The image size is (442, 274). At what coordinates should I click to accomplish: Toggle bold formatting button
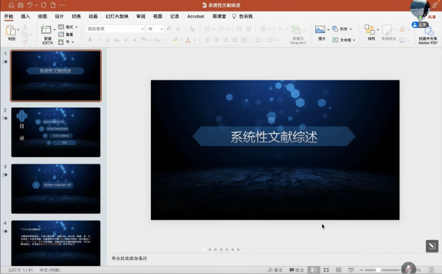pyautogui.click(x=90, y=40)
